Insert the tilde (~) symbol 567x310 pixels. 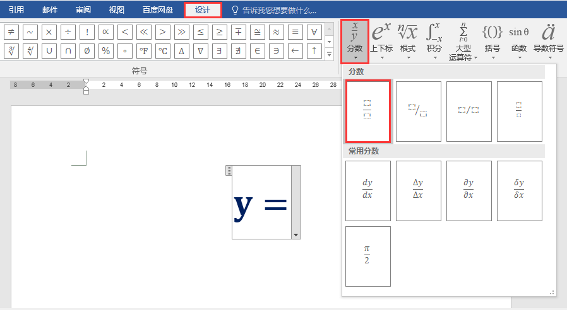coord(30,32)
